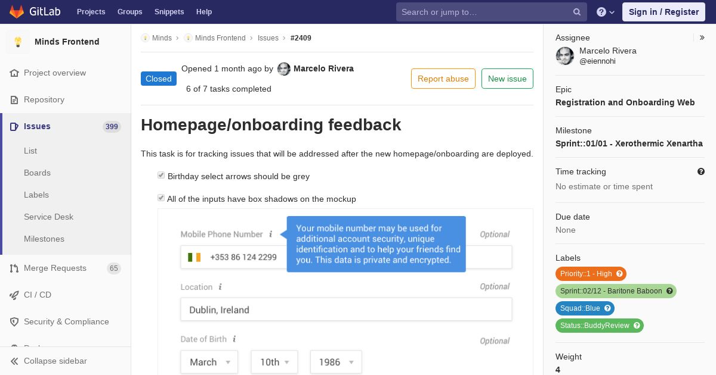The image size is (716, 375).
Task: Click the Collapse sidebar double-chevron icon
Action: (x=14, y=361)
